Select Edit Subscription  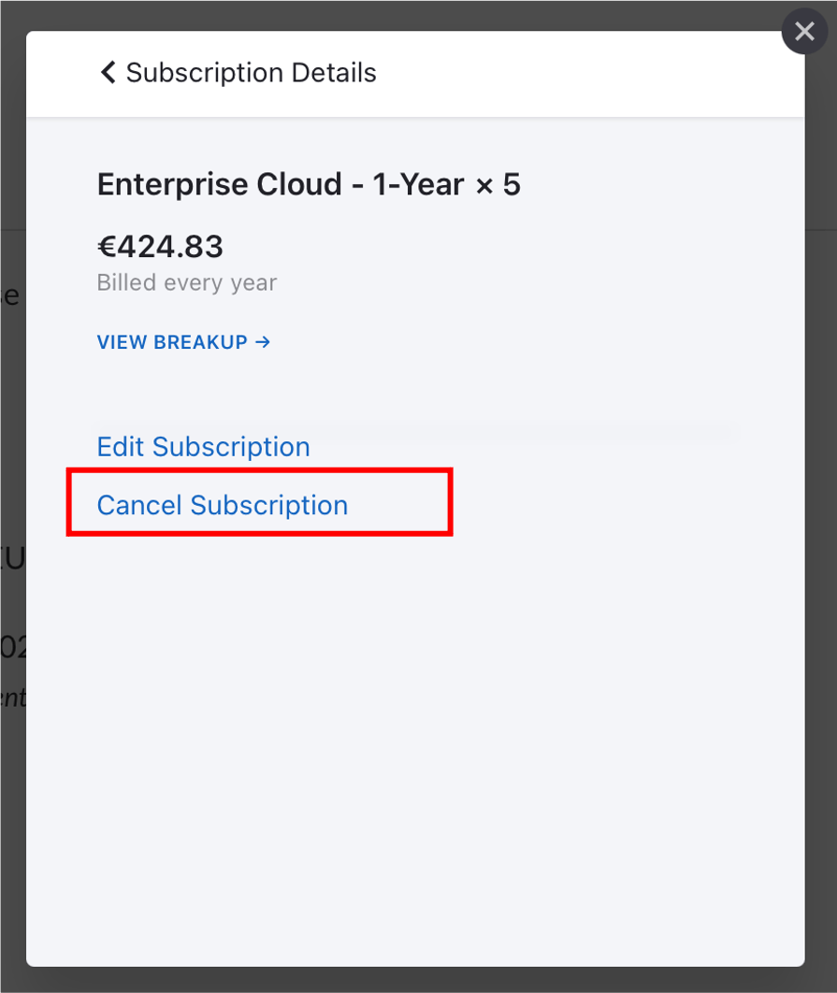(x=203, y=447)
